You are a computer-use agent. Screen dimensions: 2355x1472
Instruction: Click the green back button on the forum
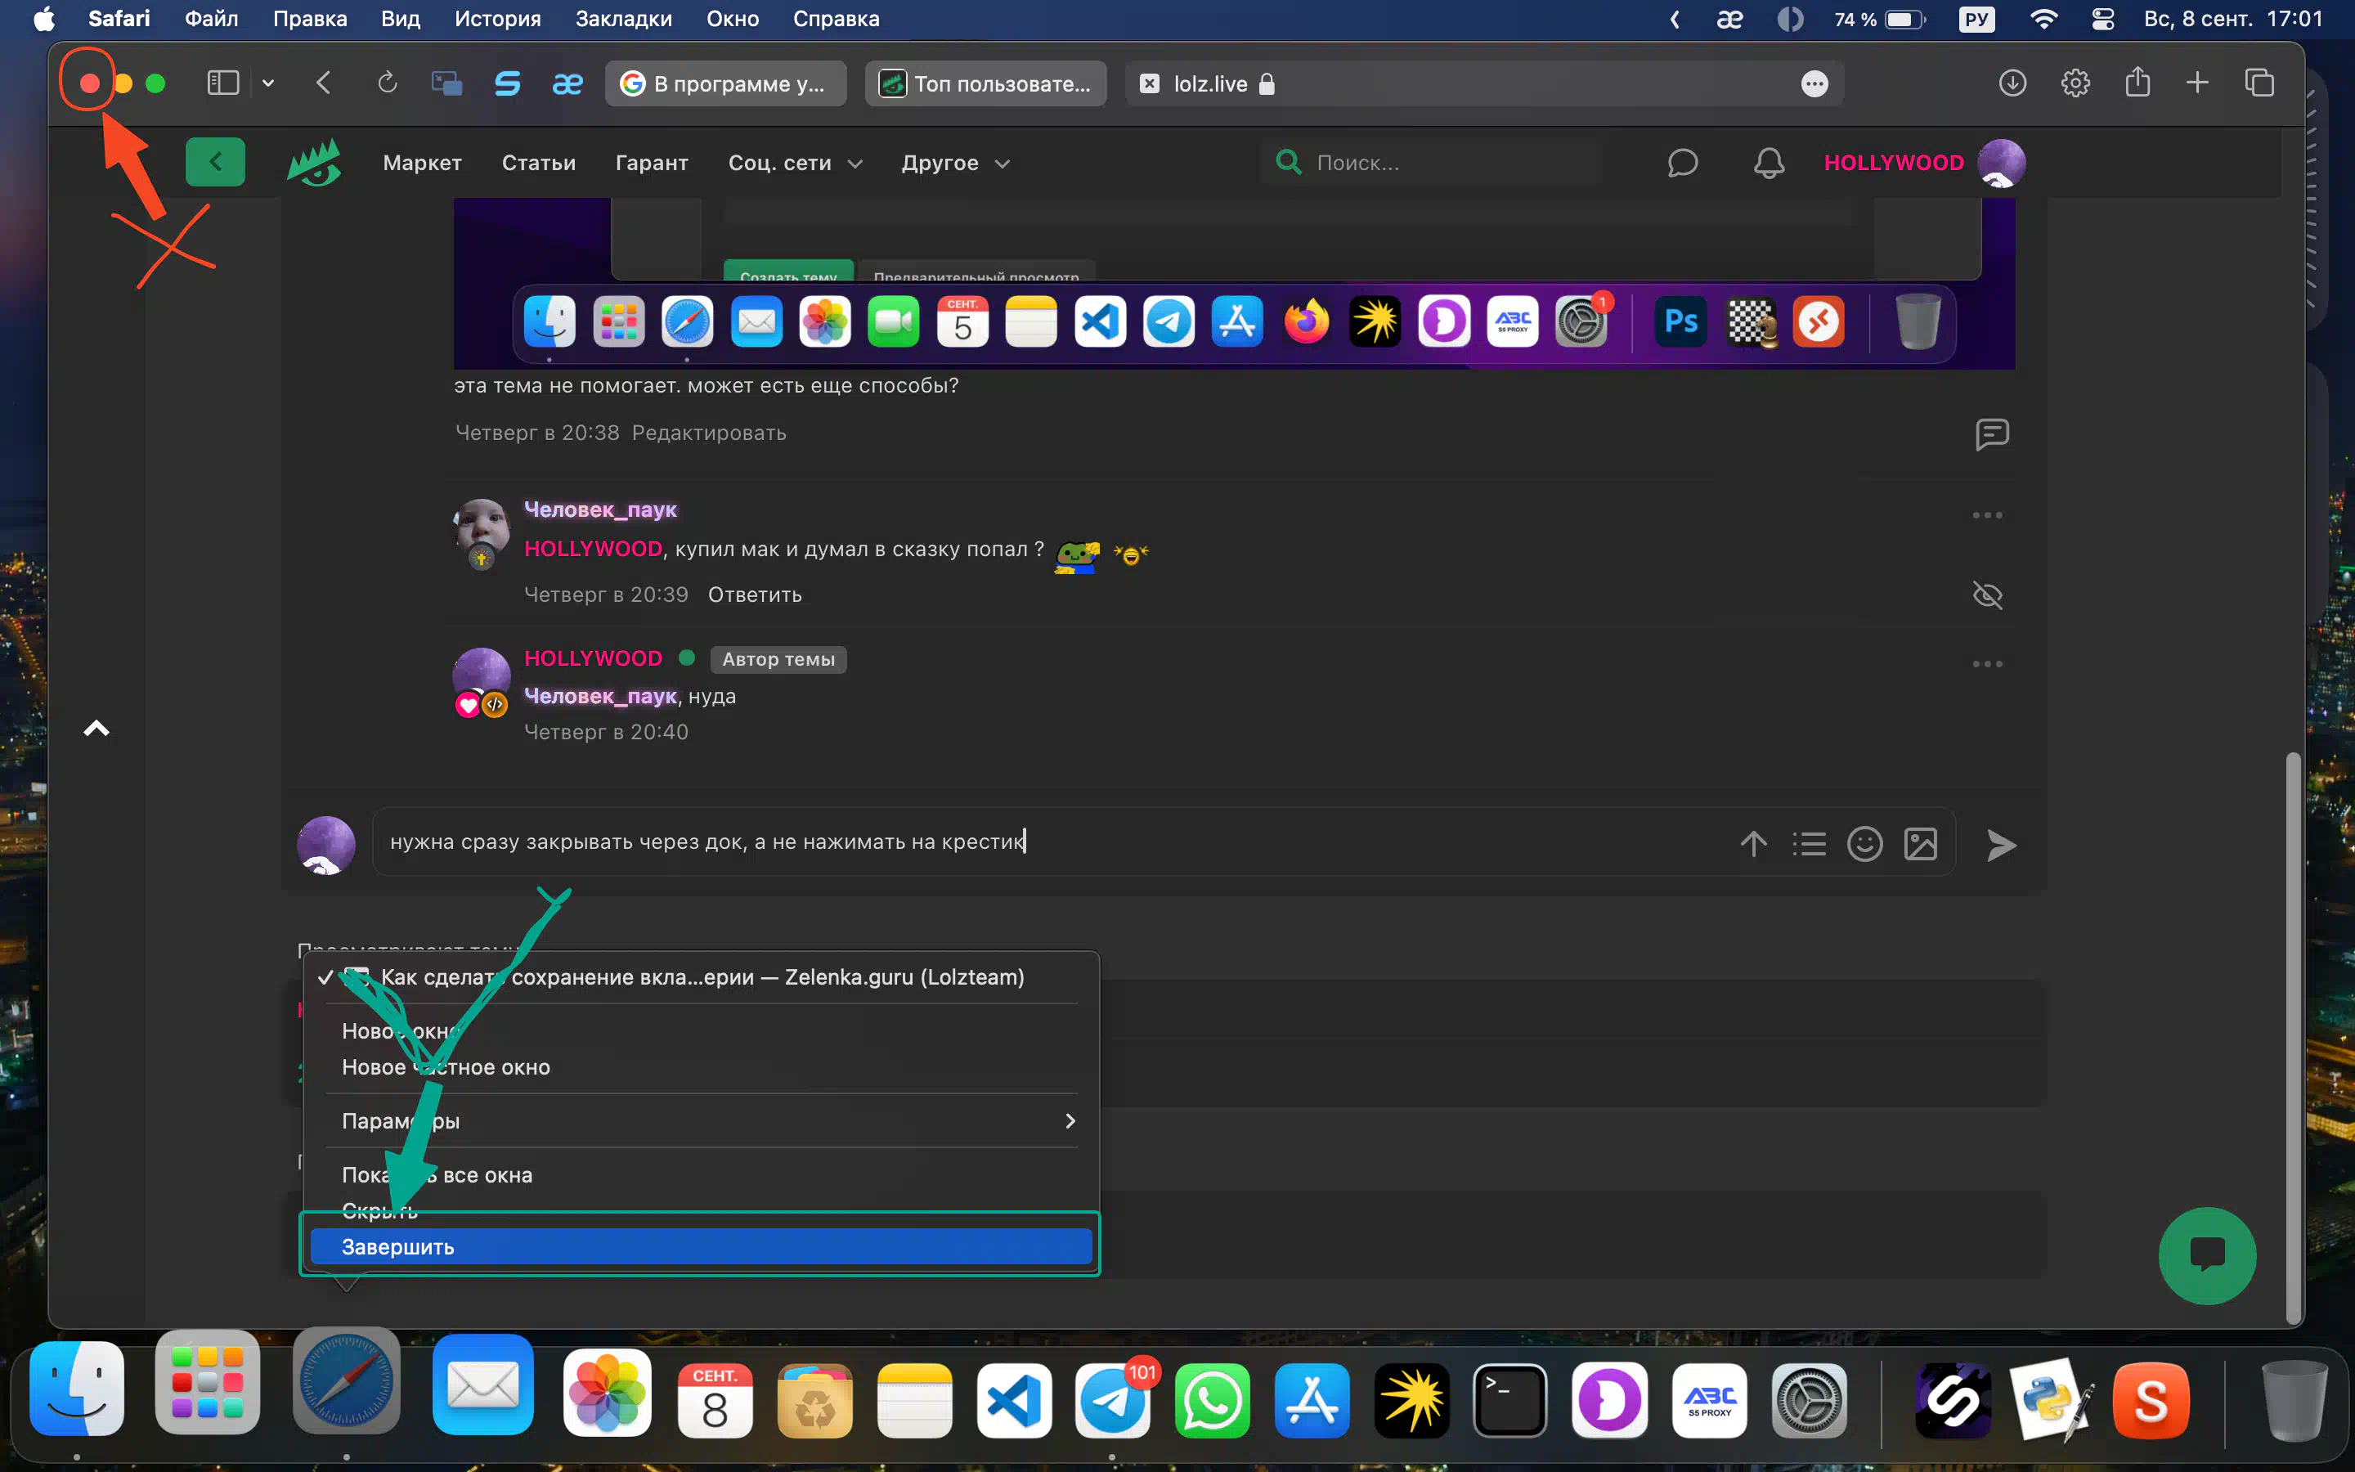(215, 162)
